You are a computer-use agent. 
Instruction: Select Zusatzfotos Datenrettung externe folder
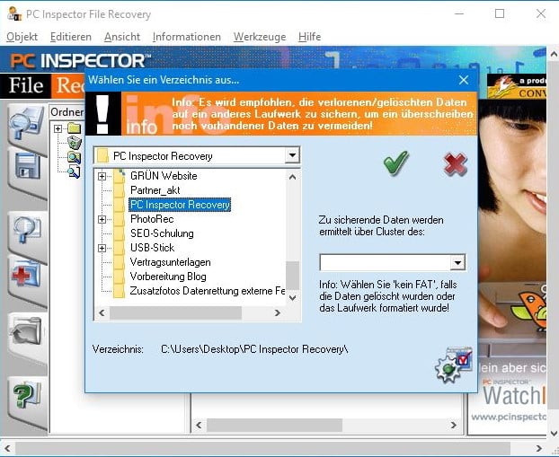207,291
